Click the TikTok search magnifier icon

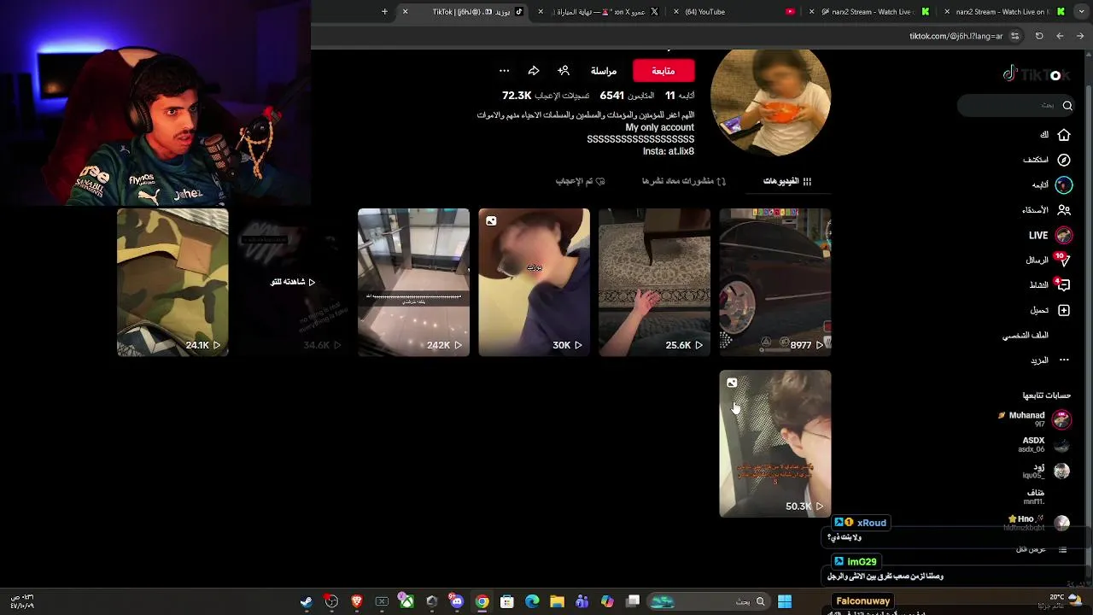pos(1067,106)
